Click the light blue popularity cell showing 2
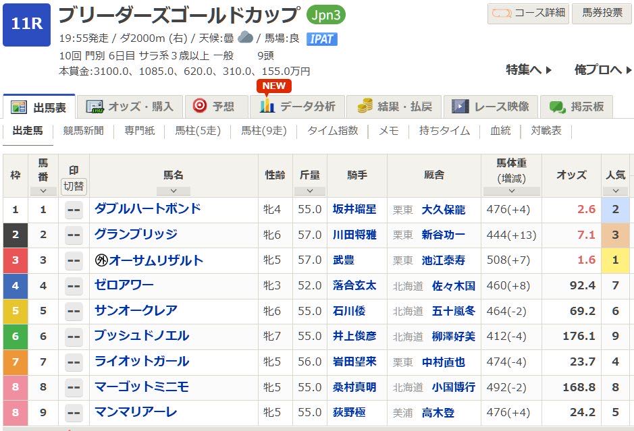The width and height of the screenshot is (634, 431). (x=615, y=210)
